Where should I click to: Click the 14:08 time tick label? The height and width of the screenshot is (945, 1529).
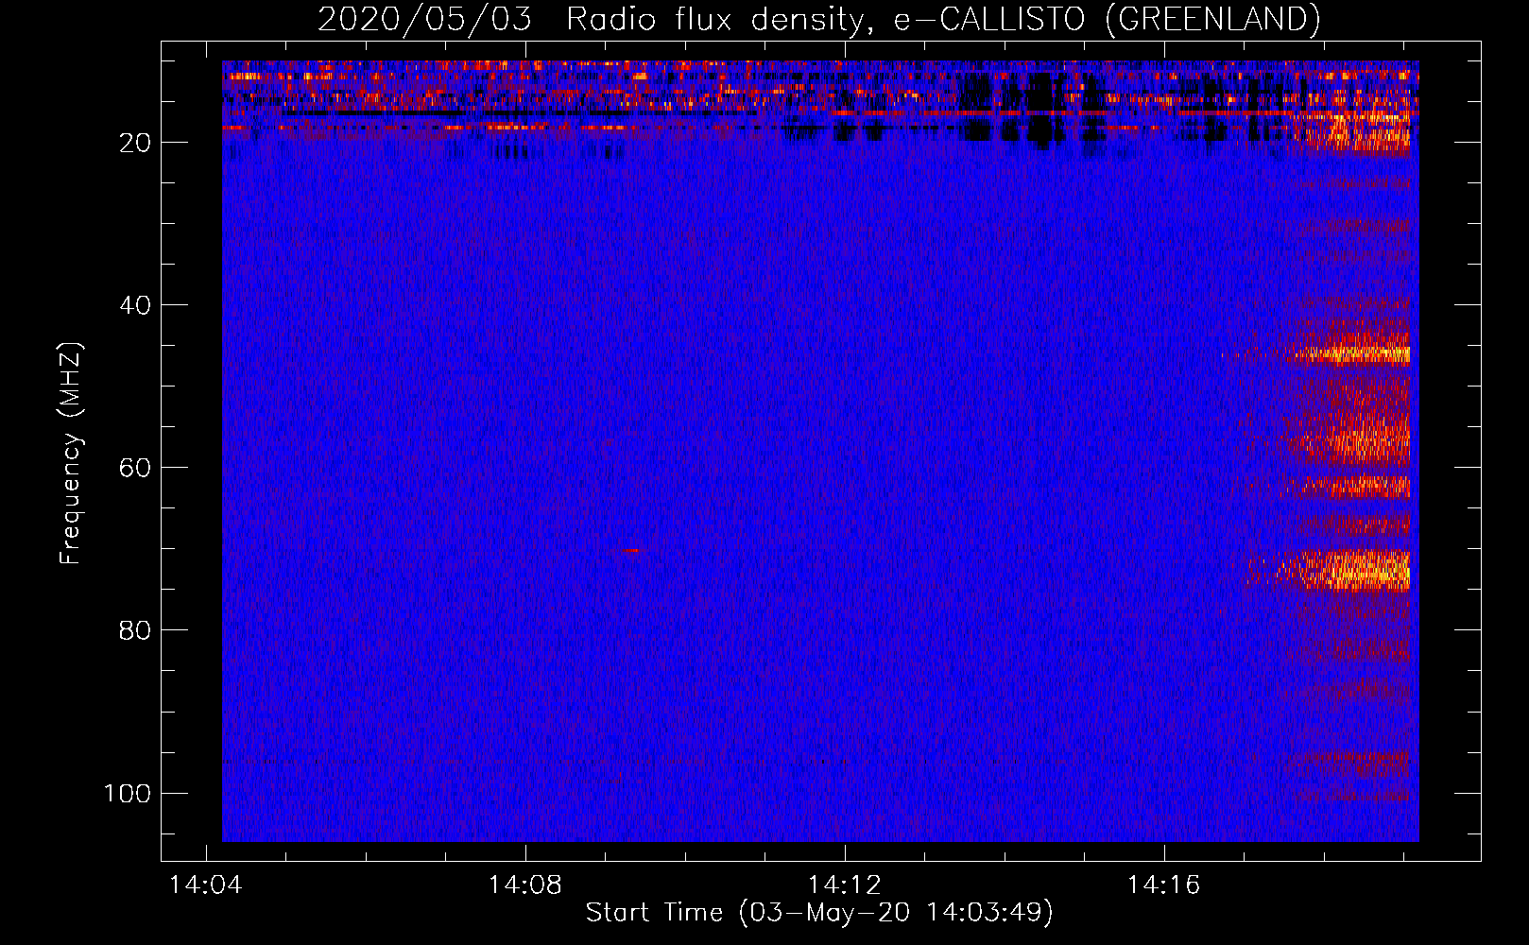pyautogui.click(x=524, y=885)
